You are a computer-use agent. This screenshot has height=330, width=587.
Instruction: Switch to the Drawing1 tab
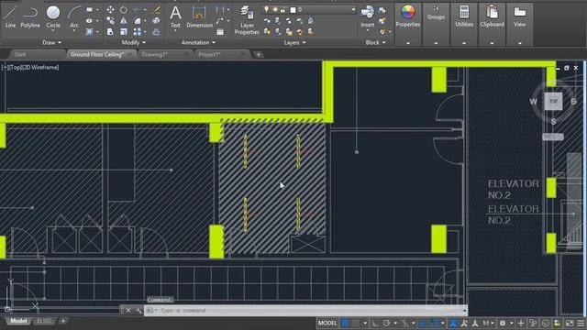click(x=154, y=55)
